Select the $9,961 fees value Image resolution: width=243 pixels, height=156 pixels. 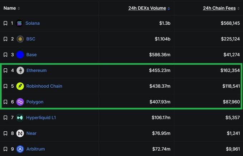pos(233,149)
